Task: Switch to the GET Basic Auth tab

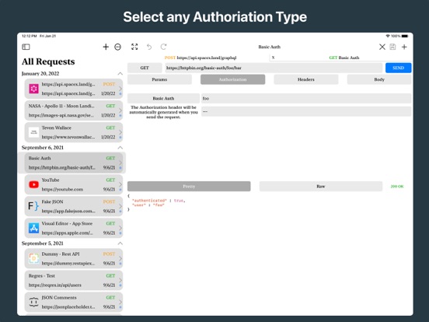Action: coord(344,58)
